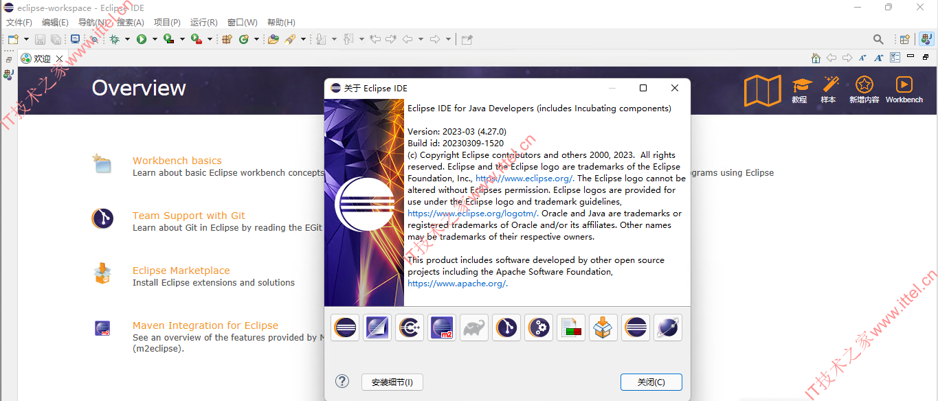This screenshot has width=938, height=401.
Task: Expand the Previous Annotation dropdown arrow
Action: click(x=361, y=39)
